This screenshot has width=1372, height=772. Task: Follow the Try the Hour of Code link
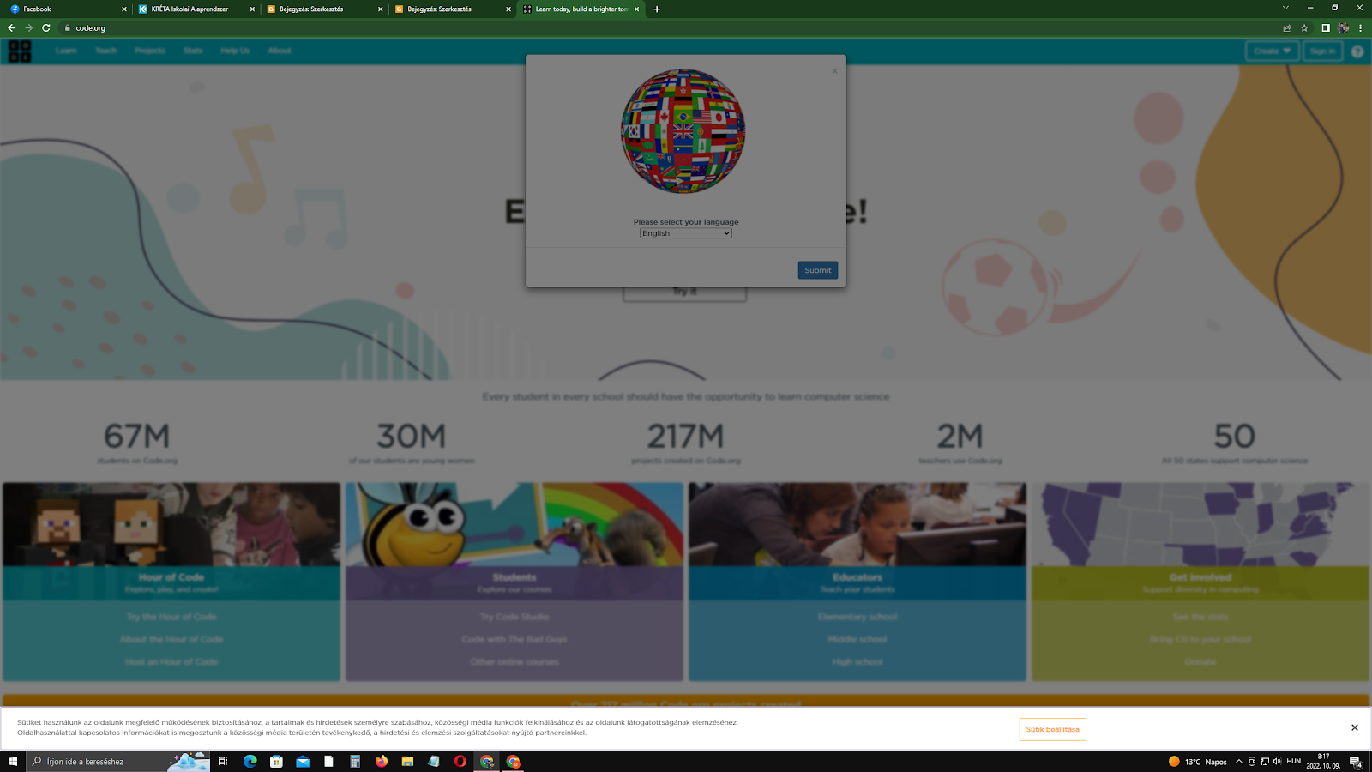pyautogui.click(x=171, y=617)
